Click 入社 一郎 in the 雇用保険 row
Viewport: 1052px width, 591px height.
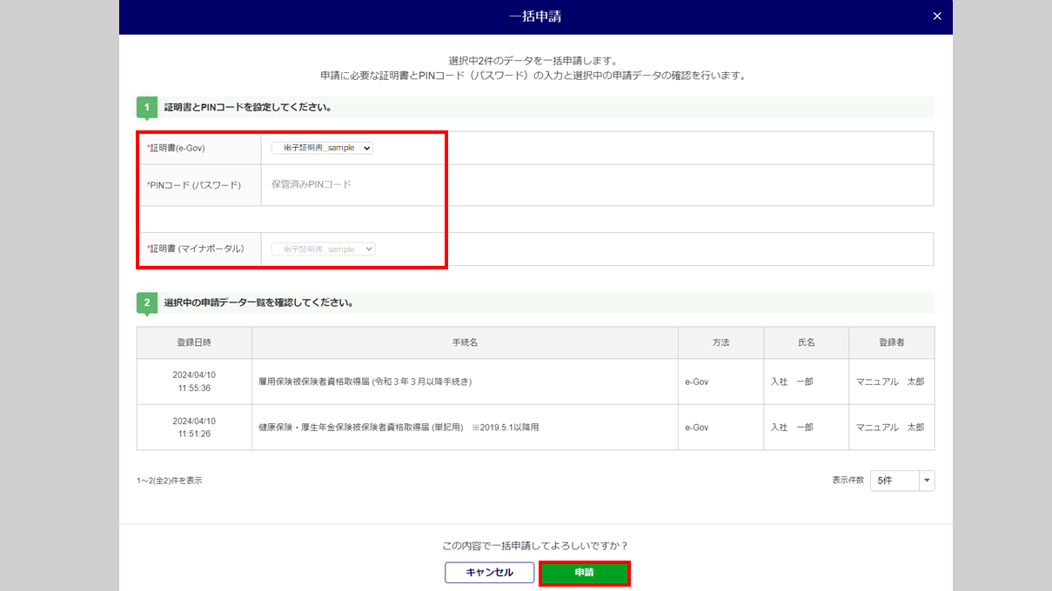[792, 382]
